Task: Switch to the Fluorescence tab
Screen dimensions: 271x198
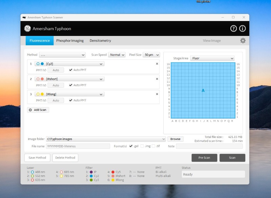Action: pyautogui.click(x=40, y=41)
